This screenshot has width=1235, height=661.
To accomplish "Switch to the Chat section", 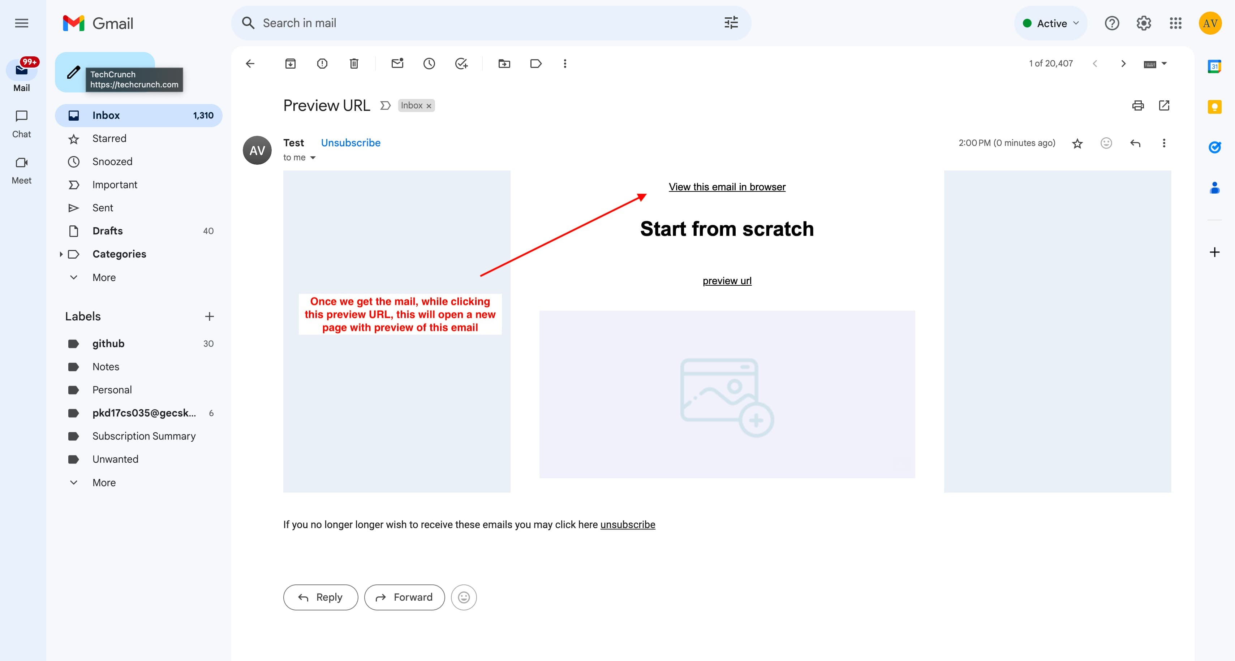I will pyautogui.click(x=21, y=122).
